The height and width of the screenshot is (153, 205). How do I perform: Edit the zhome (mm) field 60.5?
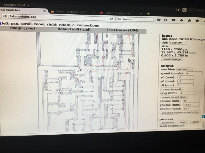tap(191, 108)
